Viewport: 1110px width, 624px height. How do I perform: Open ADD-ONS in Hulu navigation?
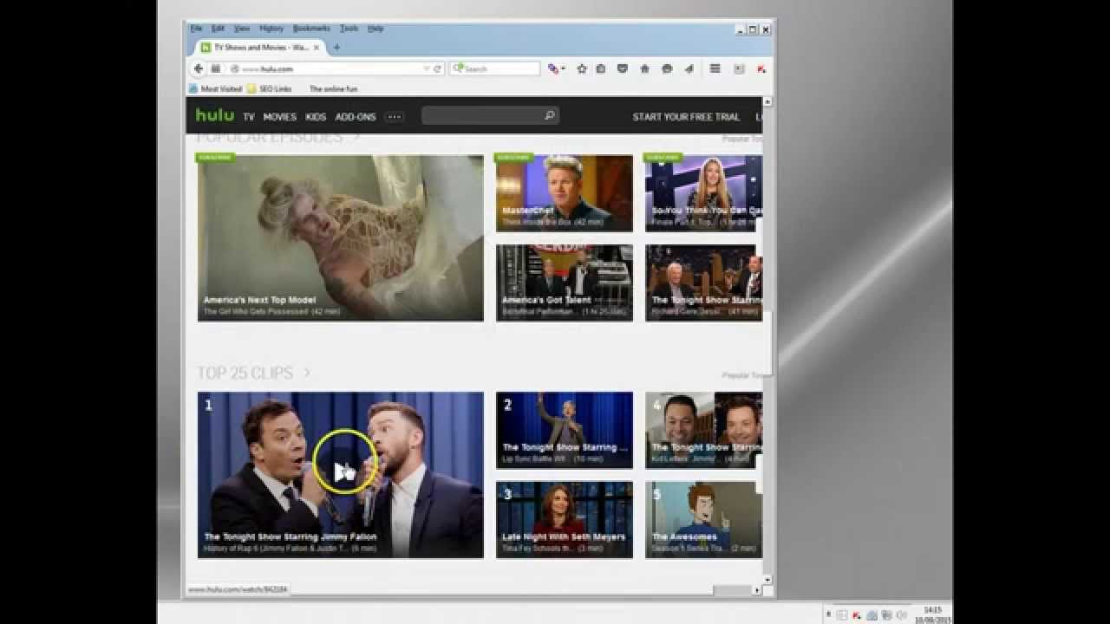[x=356, y=116]
